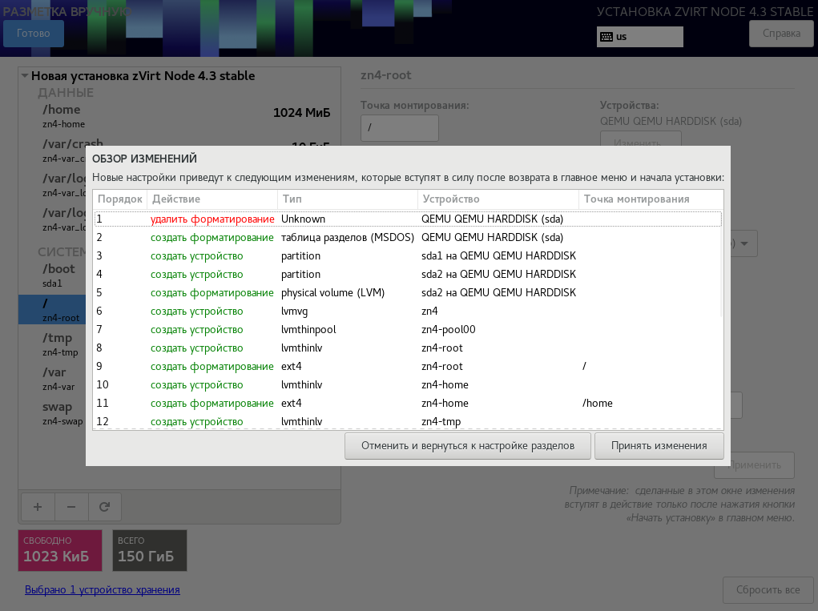The width and height of the screenshot is (818, 611).
Task: Open the Справка help button
Action: pos(781,34)
